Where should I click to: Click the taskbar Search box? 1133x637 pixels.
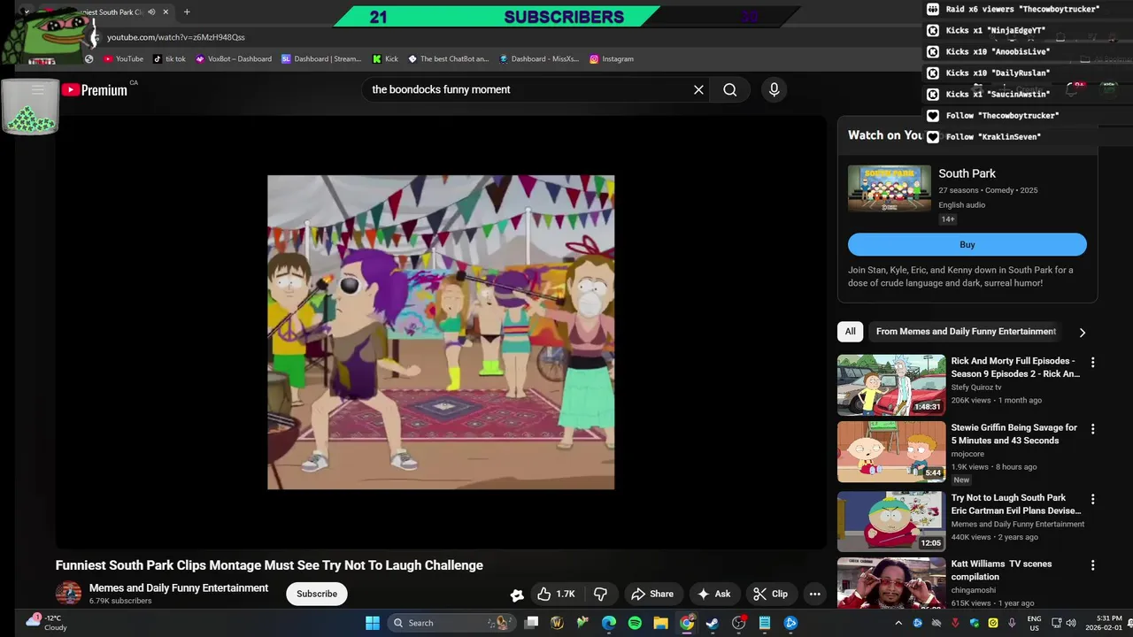point(451,623)
